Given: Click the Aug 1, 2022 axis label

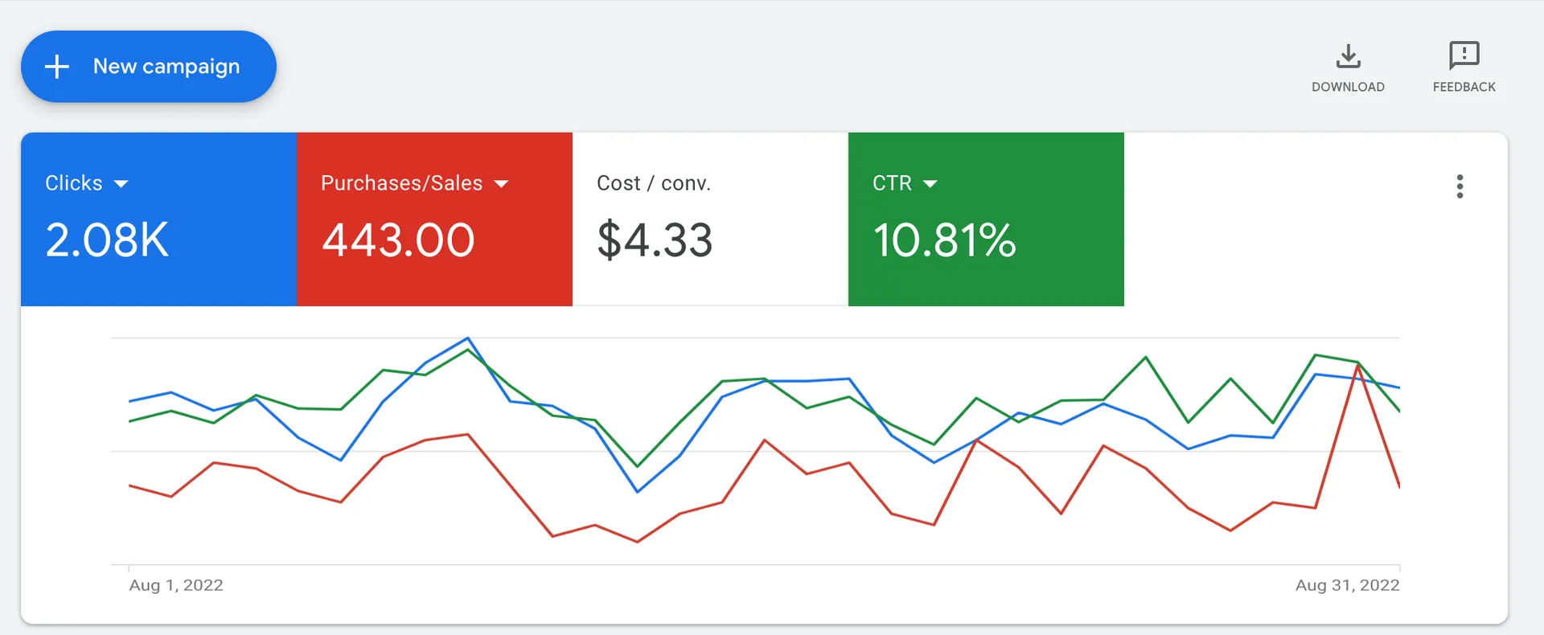Looking at the screenshot, I should point(176,585).
